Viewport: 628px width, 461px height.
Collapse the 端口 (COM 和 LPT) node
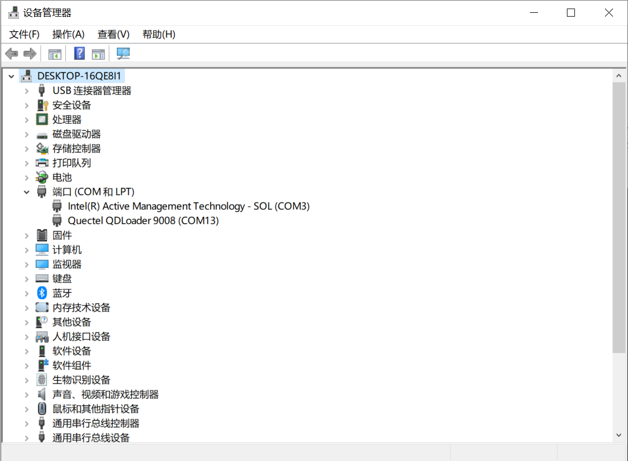tap(26, 192)
